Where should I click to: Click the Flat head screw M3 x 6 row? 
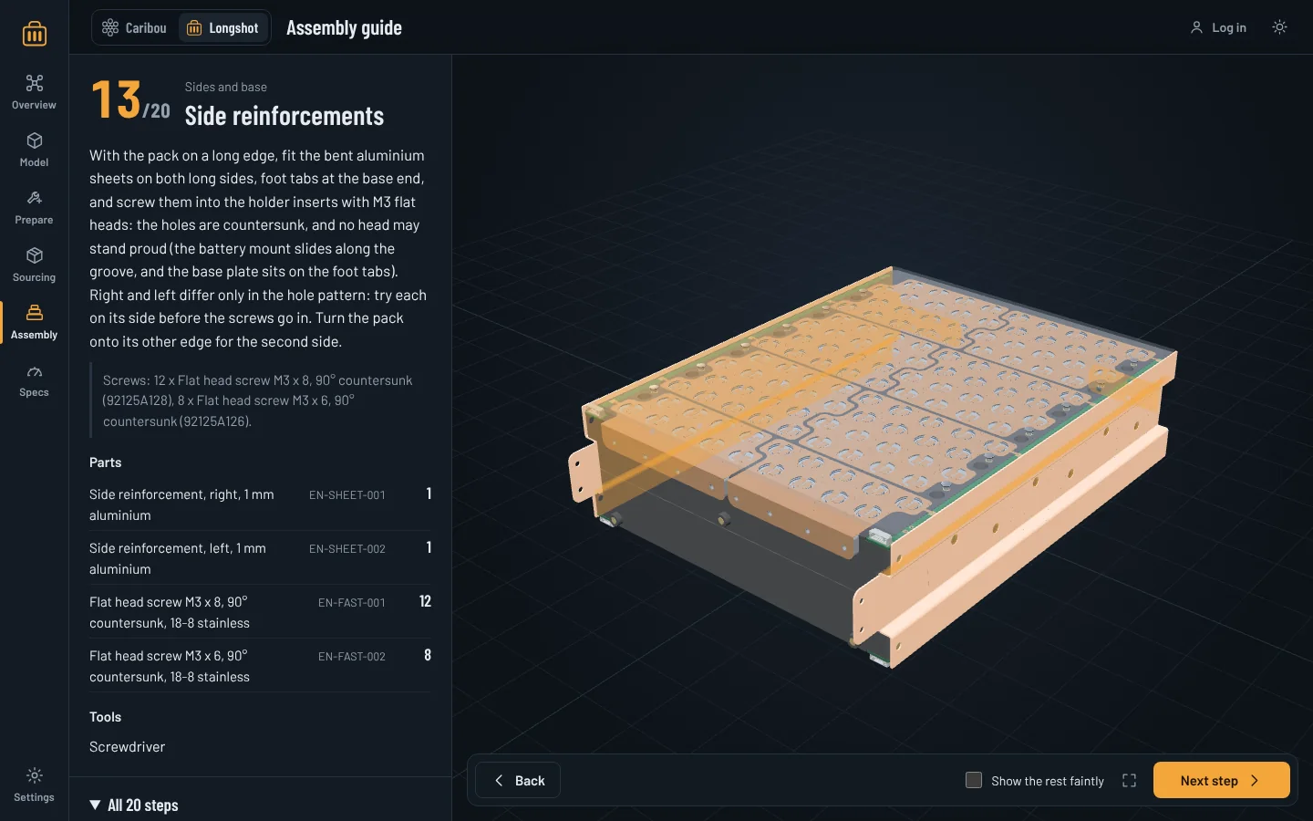coord(261,666)
